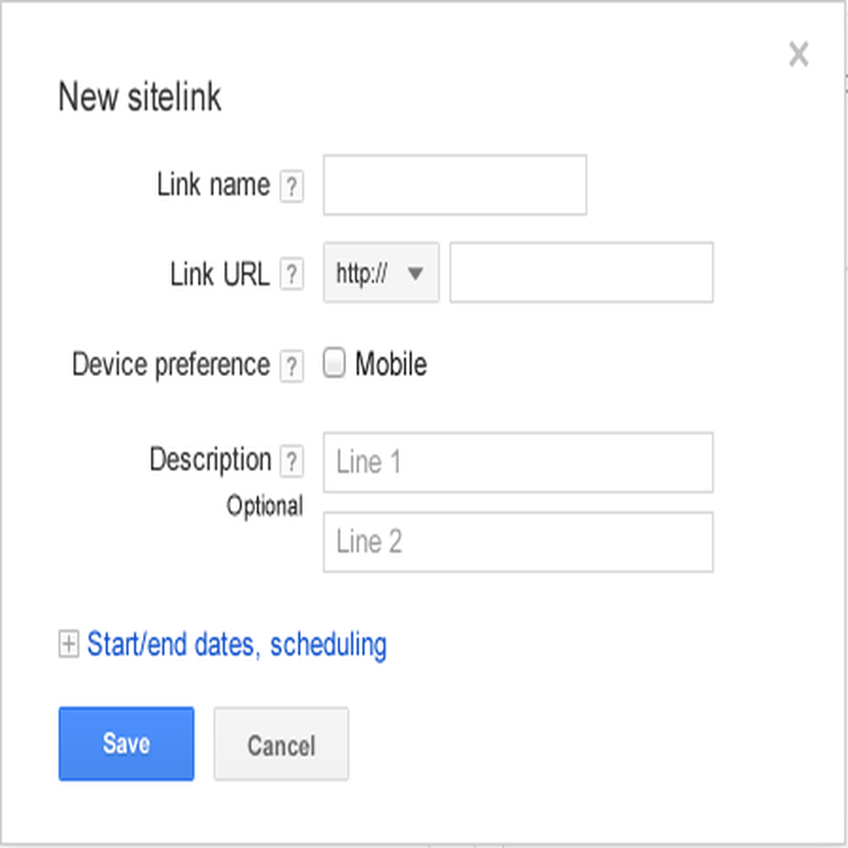The height and width of the screenshot is (848, 848).
Task: Click the Link URL question mark icon
Action: pos(291,274)
